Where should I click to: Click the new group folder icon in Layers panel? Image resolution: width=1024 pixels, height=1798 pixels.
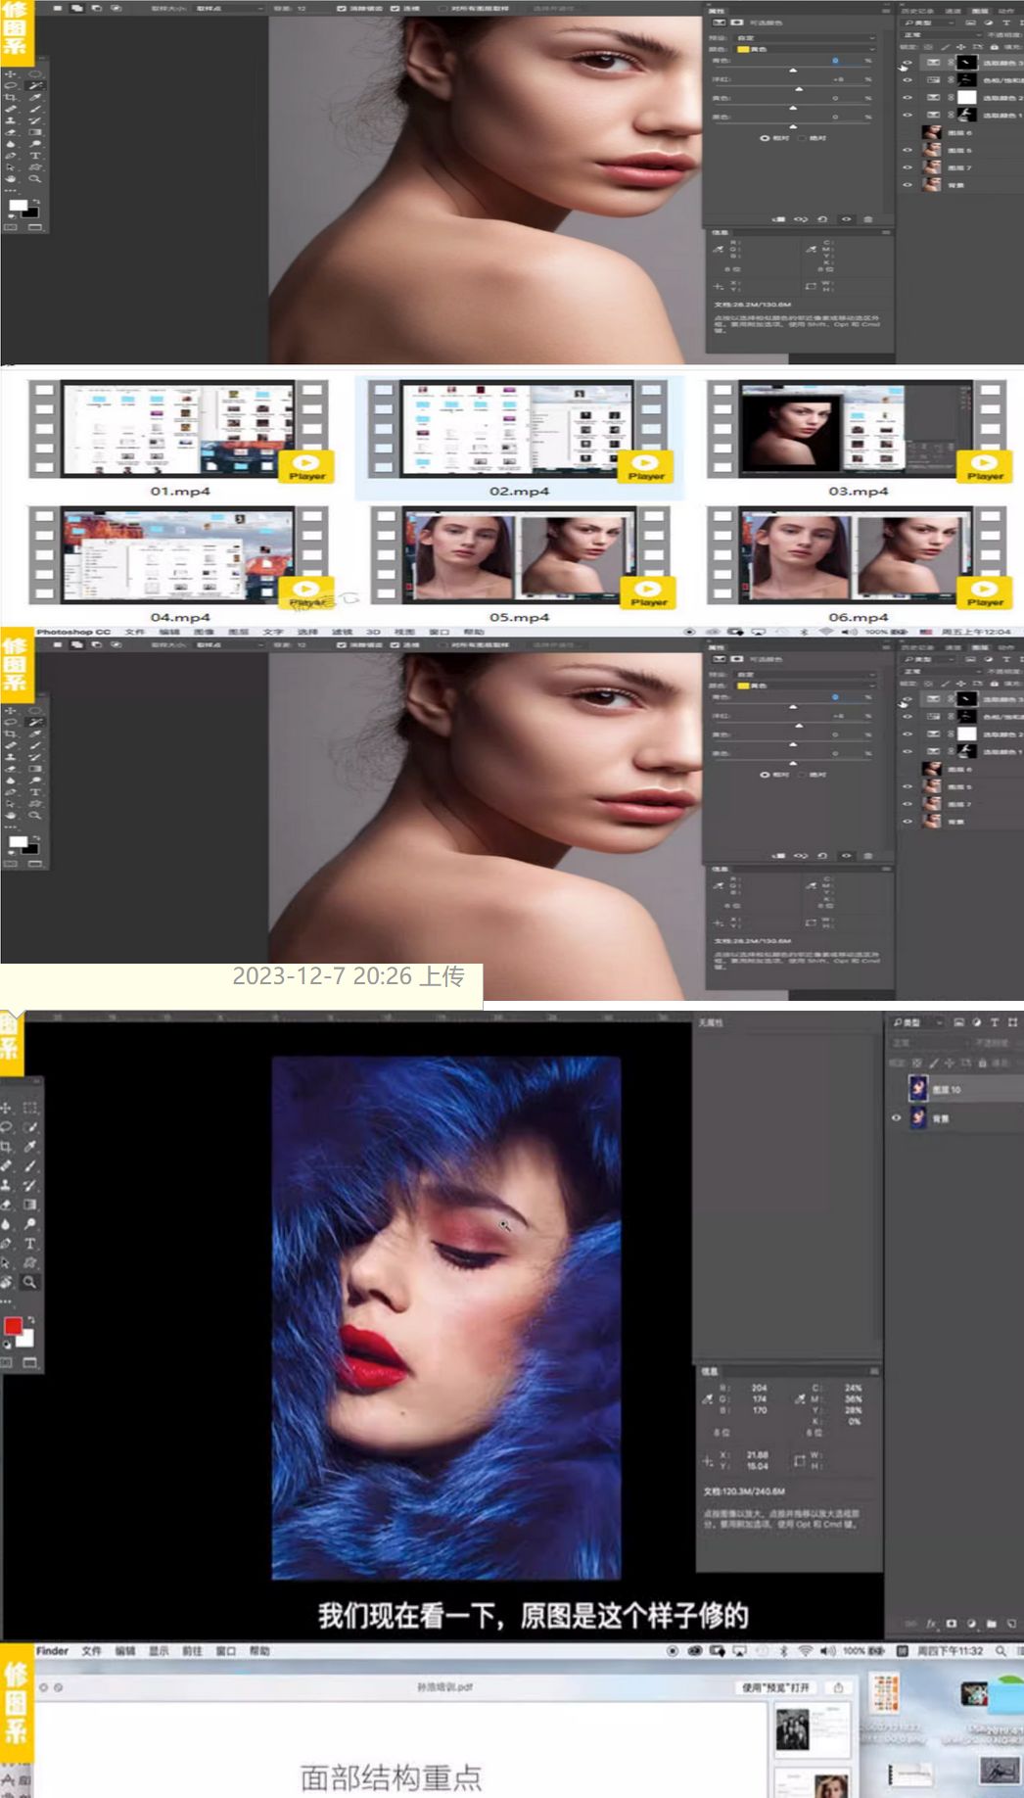point(991,1623)
